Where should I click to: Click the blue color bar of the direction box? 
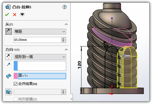click(16, 66)
